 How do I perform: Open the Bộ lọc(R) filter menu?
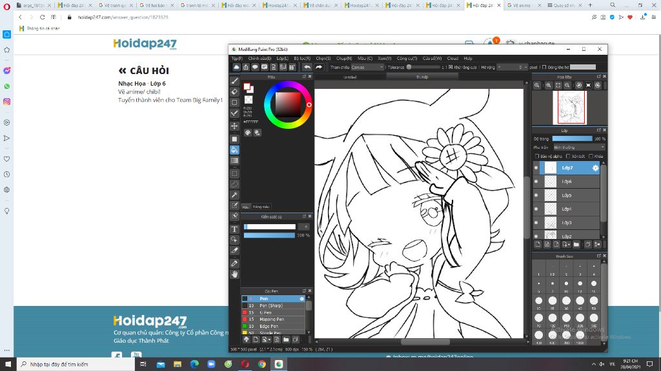pyautogui.click(x=302, y=59)
